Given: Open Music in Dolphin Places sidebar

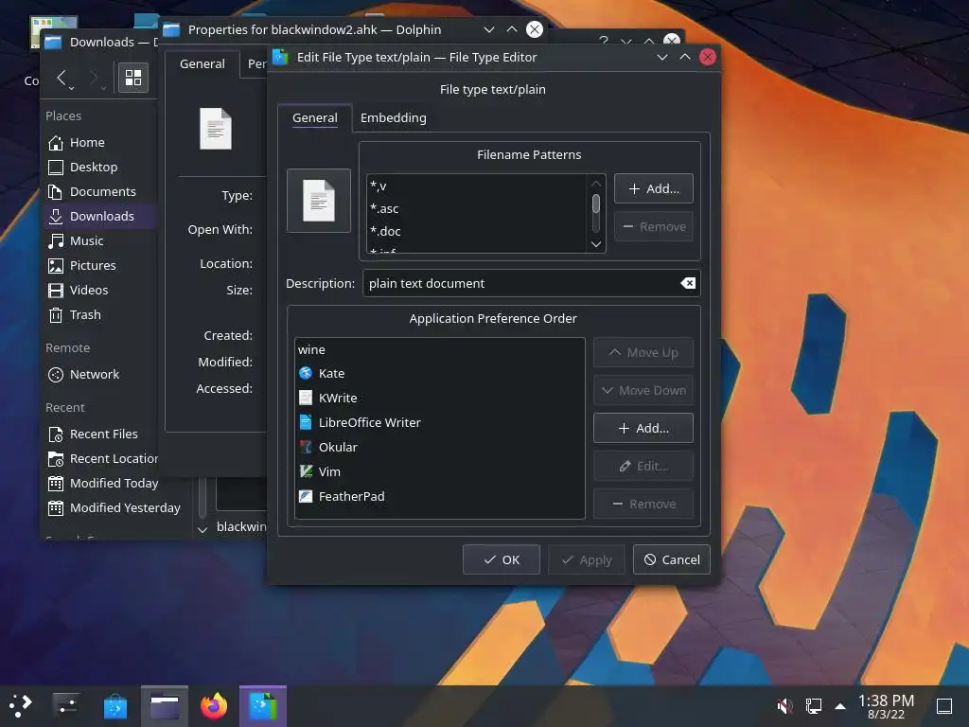Looking at the screenshot, I should 98,241.
